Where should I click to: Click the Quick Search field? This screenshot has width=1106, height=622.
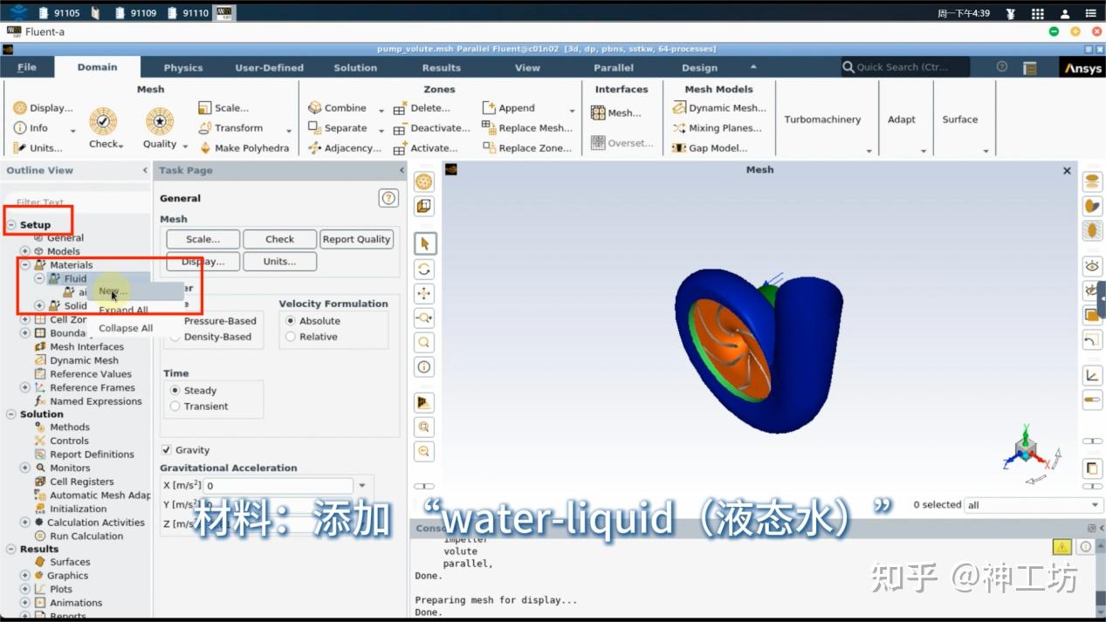click(x=905, y=67)
